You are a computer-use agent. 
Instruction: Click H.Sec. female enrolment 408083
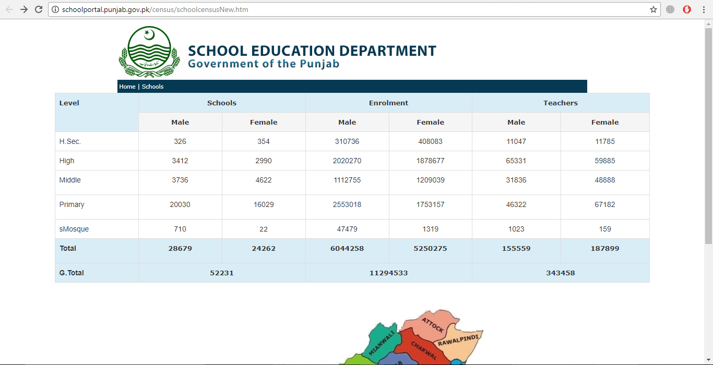pos(431,141)
